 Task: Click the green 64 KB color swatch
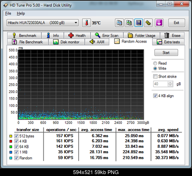click(11, 147)
